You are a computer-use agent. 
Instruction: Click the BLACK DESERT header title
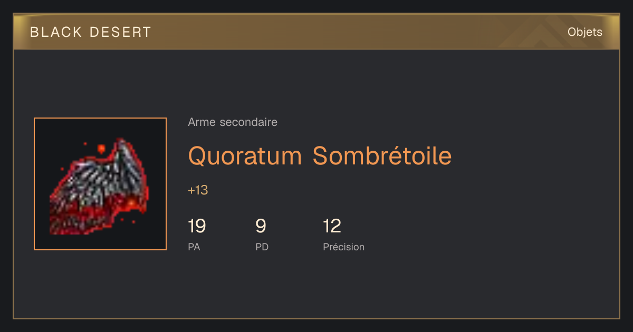click(91, 32)
